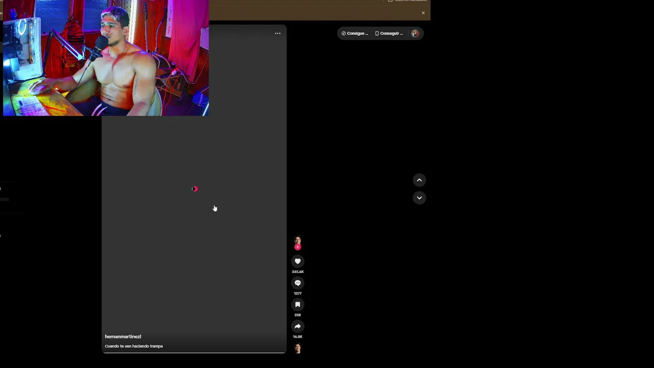Open the bookmarks folder 'Todos los marcadores'
This screenshot has width=654, height=368.
(x=407, y=1)
